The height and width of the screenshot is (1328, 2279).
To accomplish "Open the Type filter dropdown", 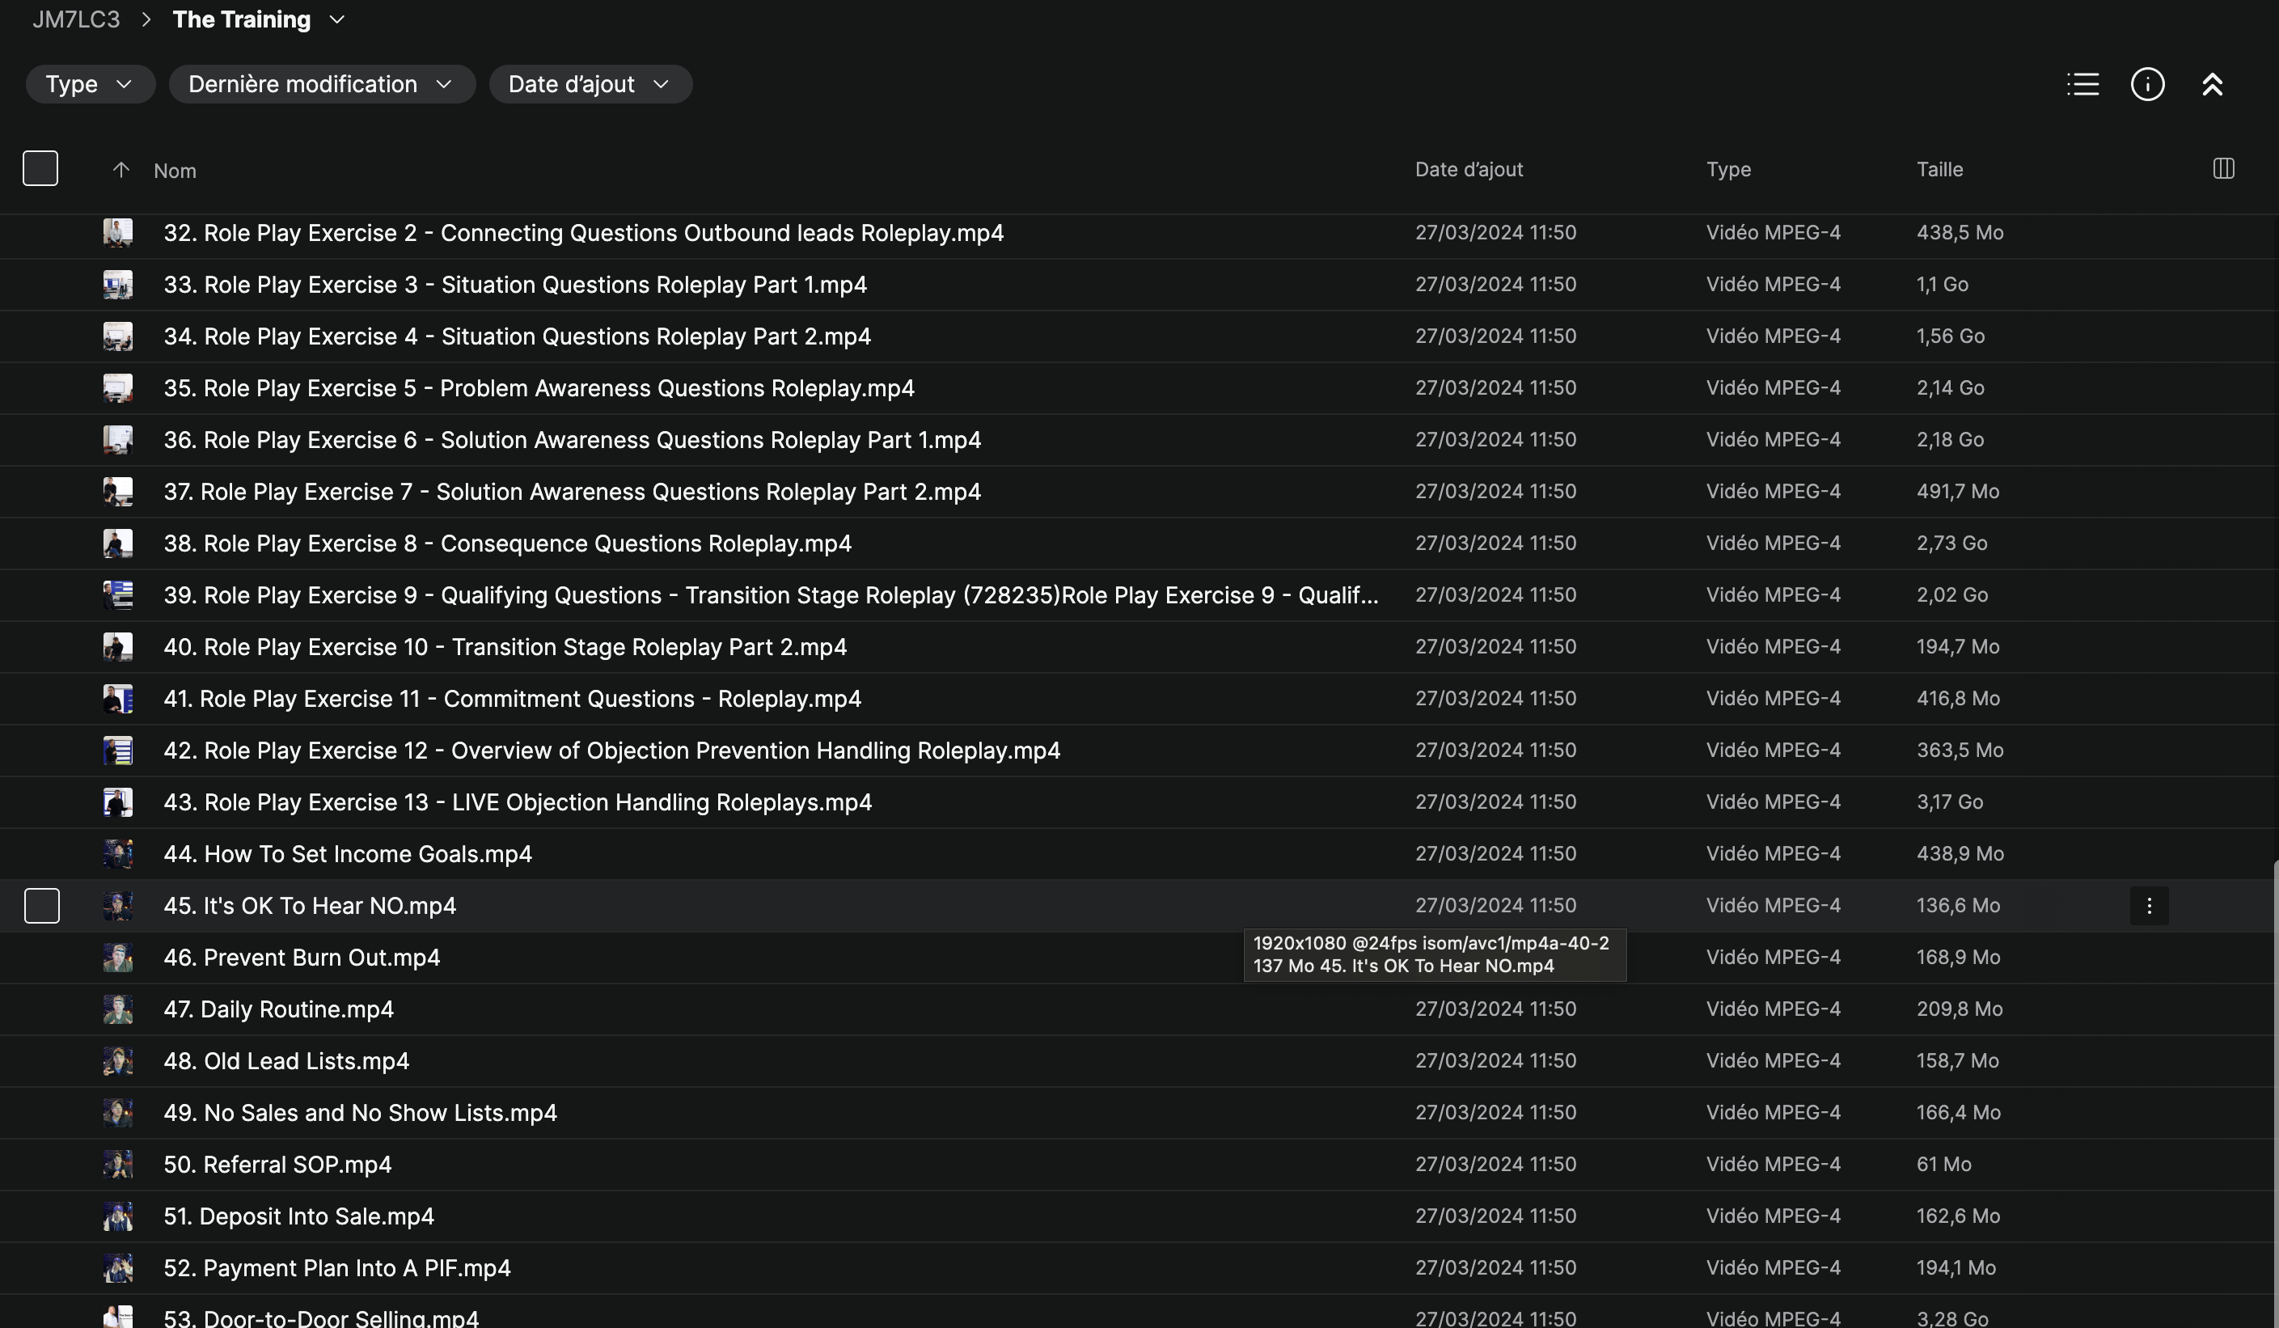I will (90, 84).
